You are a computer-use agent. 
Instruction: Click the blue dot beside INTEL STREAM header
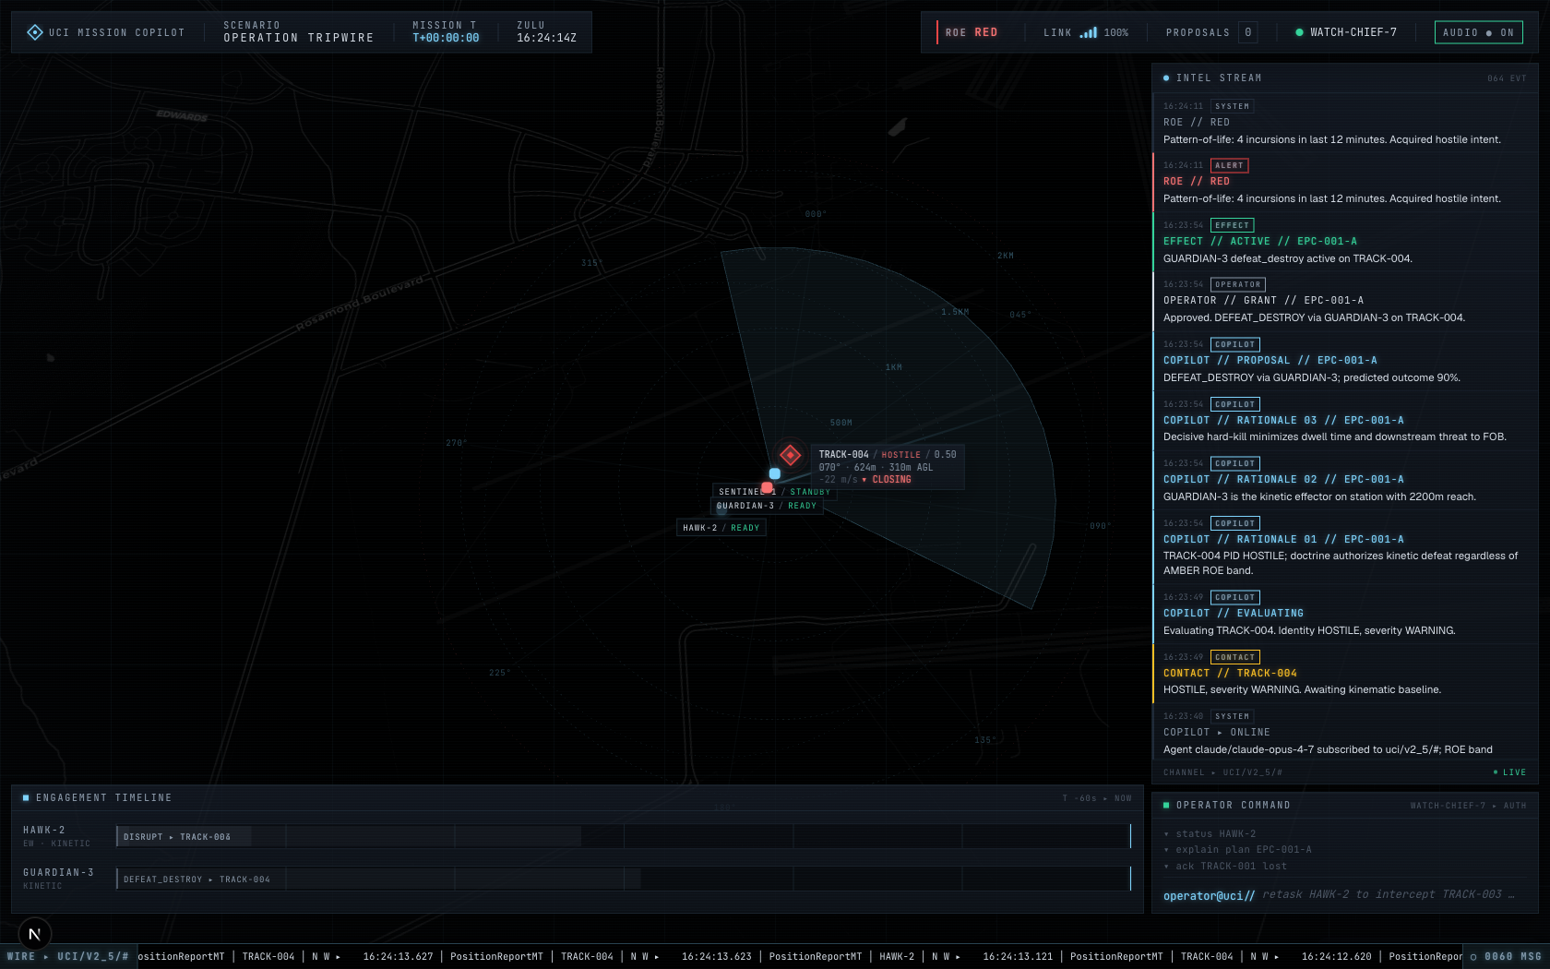tap(1166, 78)
